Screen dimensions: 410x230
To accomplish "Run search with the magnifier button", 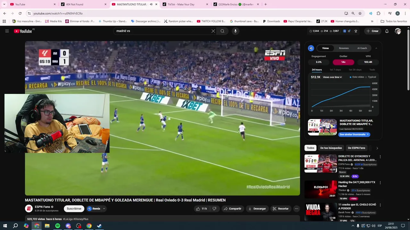I will [x=222, y=31].
